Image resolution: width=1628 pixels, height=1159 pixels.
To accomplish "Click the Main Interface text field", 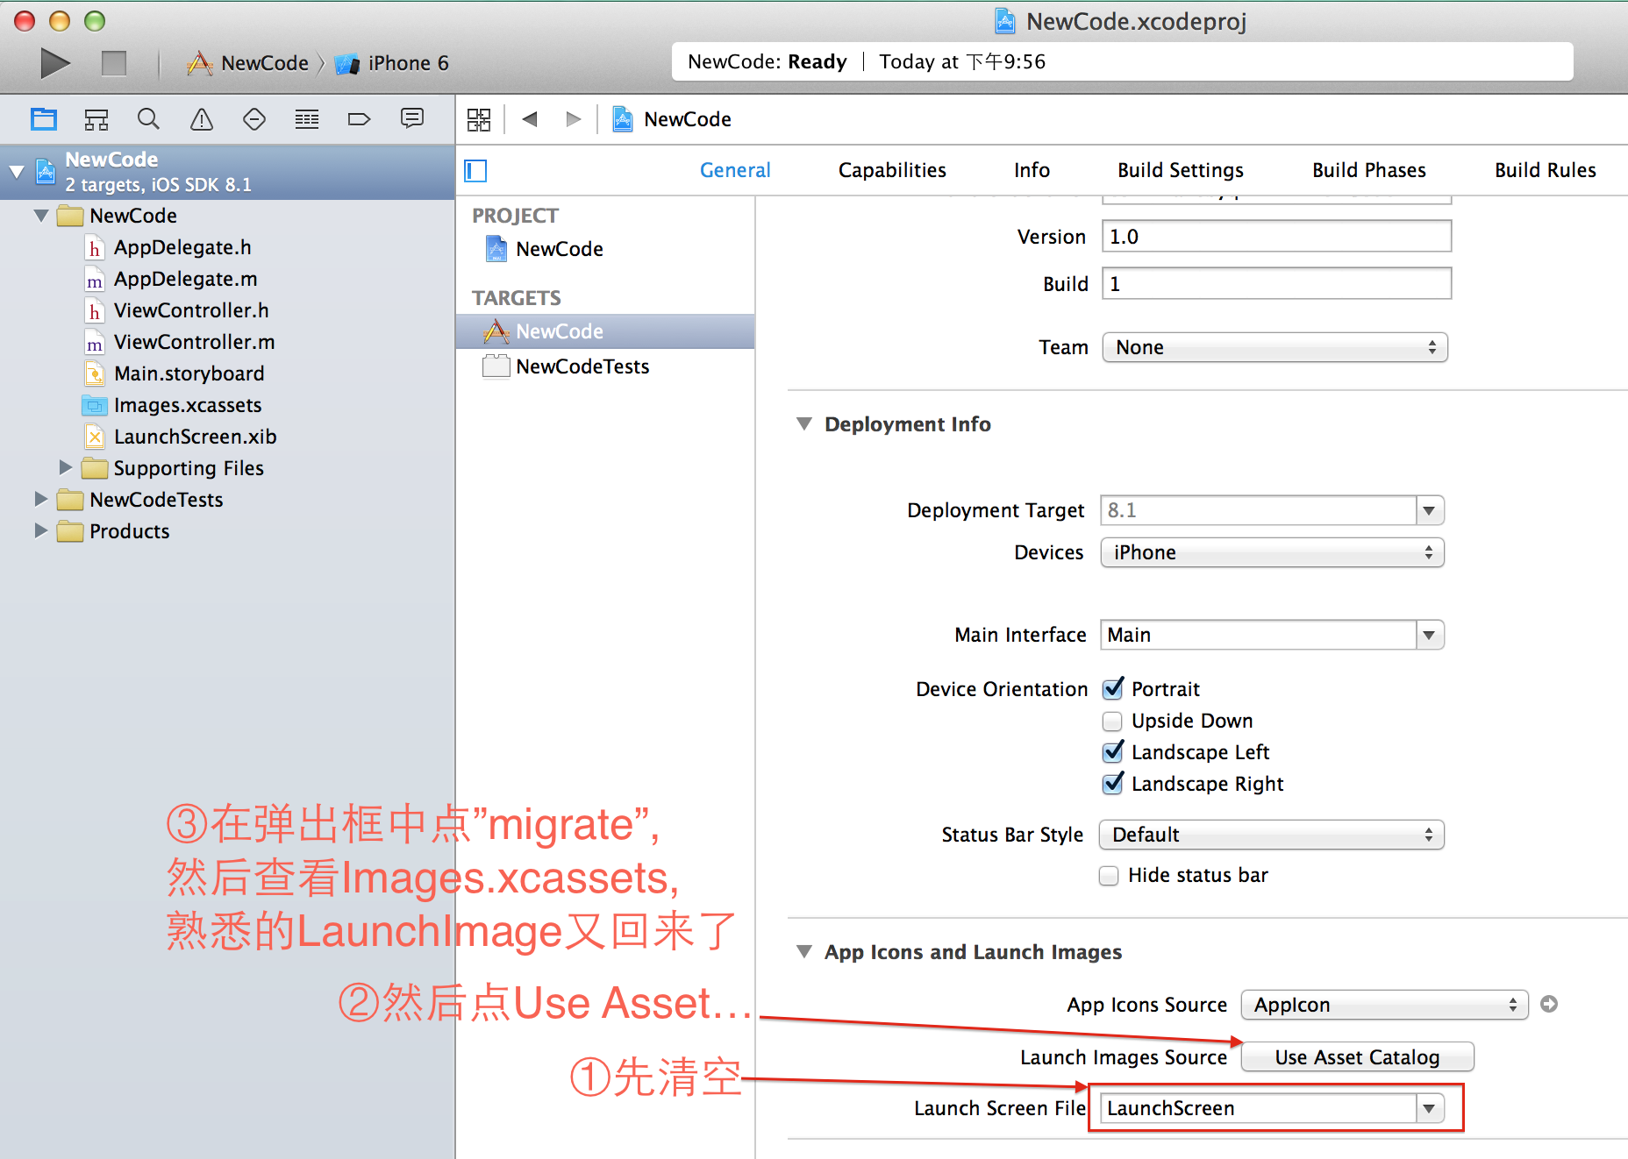I will [1259, 635].
